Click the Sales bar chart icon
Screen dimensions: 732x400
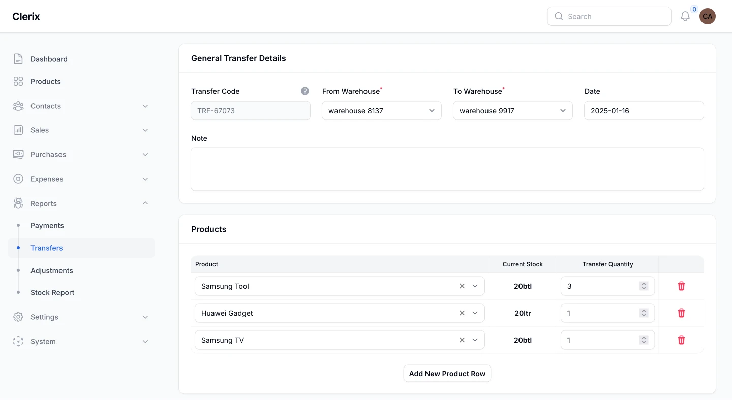pos(18,130)
